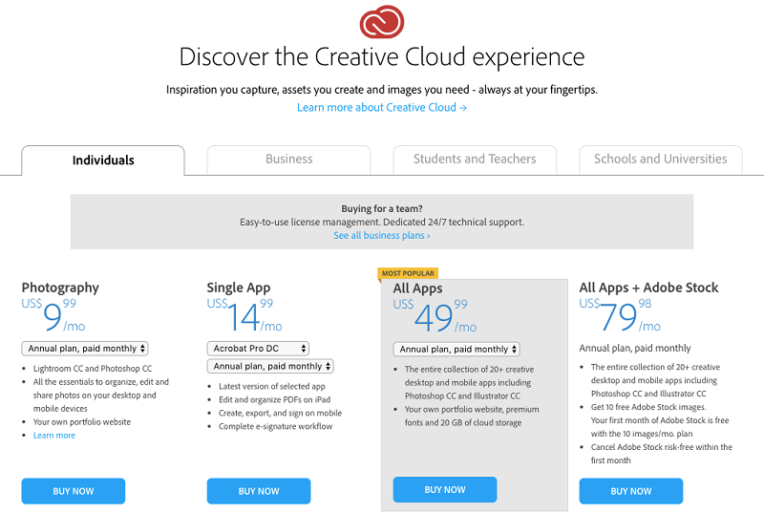
Task: Select the Students and Teachers tab
Action: coord(475,160)
